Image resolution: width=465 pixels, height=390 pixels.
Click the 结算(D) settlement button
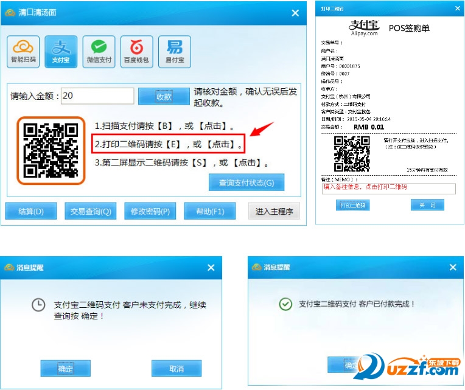point(31,211)
